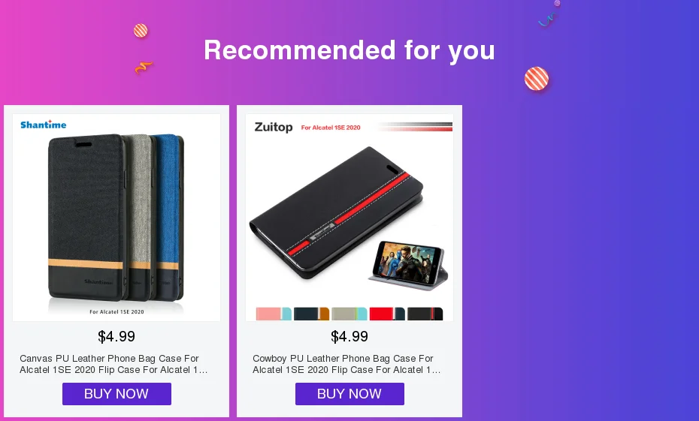699x421 pixels.
Task: Click the orange squiggle confetti decoration
Action: [144, 68]
